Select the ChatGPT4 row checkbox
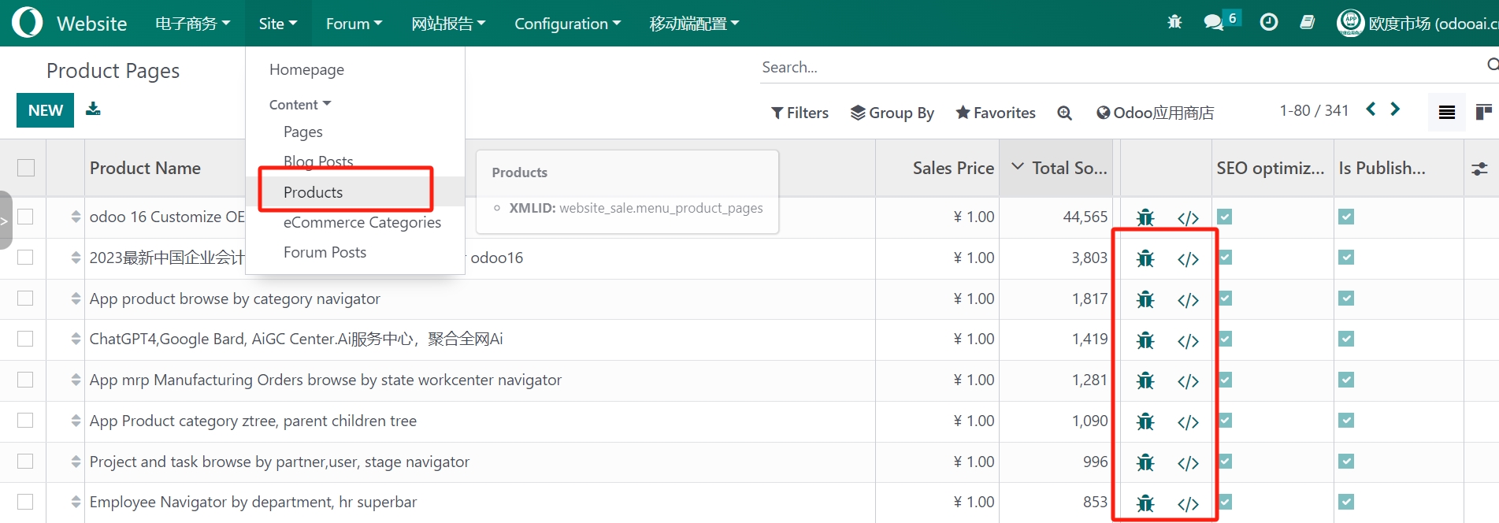Image resolution: width=1499 pixels, height=523 pixels. [25, 339]
